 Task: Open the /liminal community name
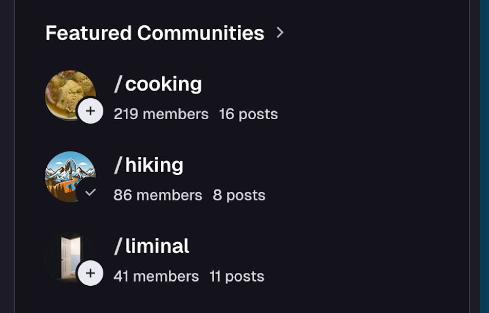(157, 246)
